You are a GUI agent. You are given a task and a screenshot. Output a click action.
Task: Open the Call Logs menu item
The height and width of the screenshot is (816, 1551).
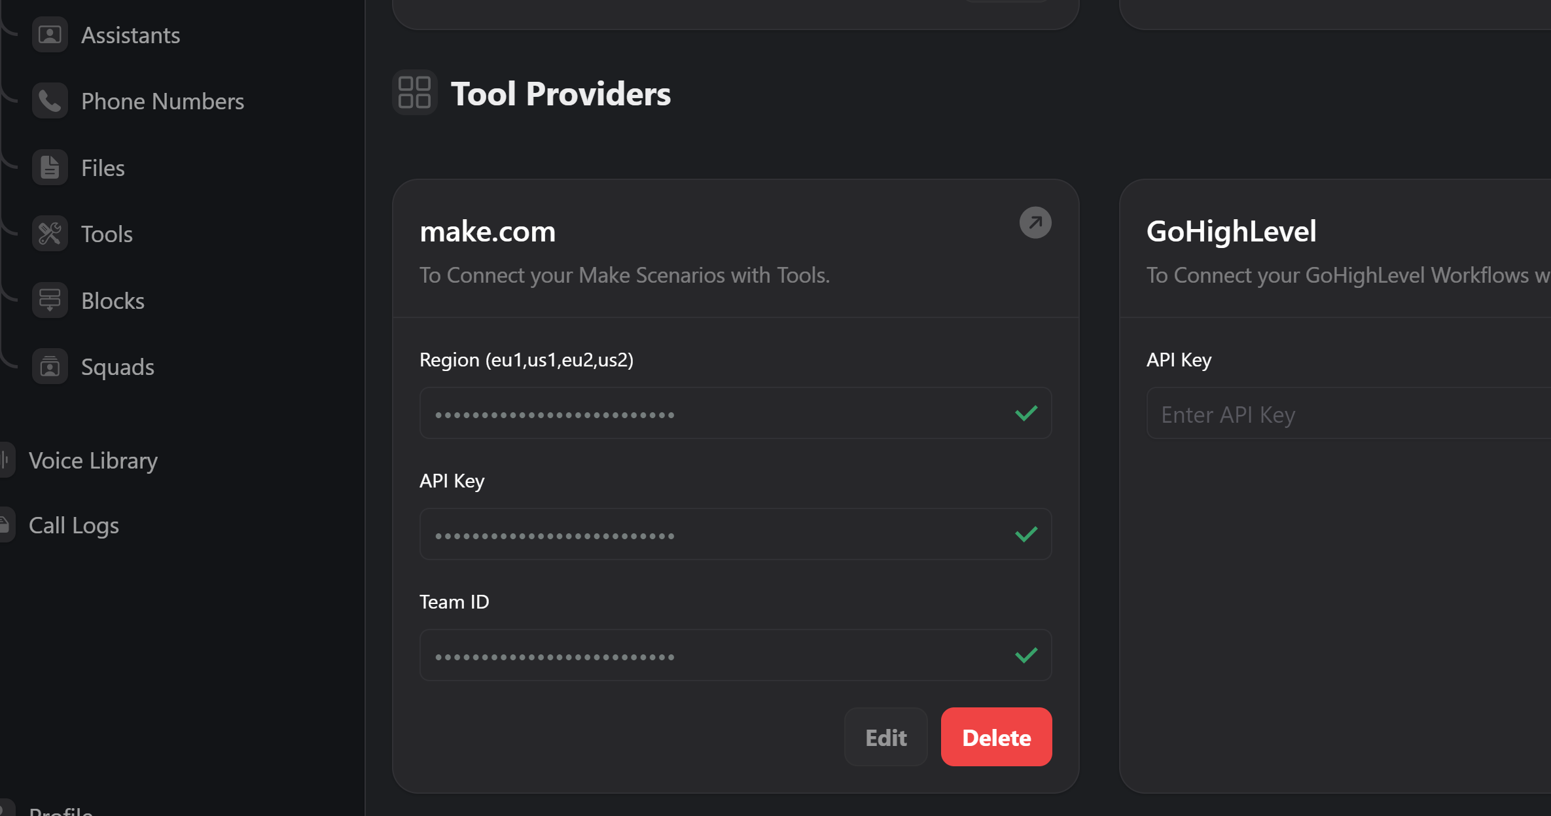[x=73, y=525]
